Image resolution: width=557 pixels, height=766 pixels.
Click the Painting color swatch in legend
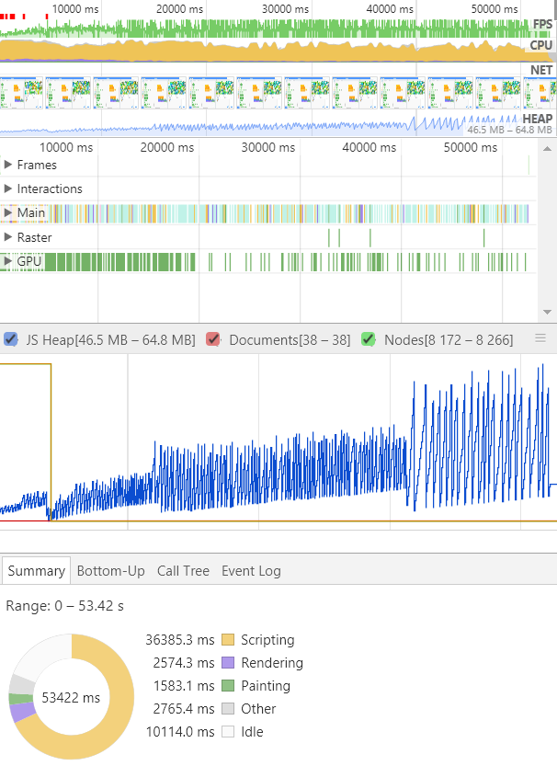click(228, 685)
